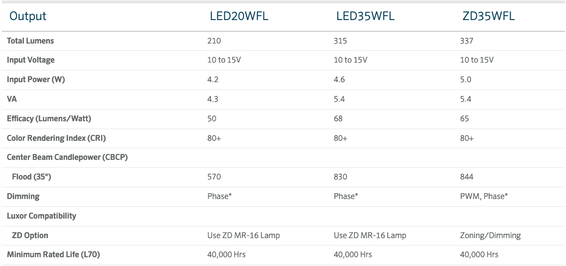Select the PWM, Phase* dimming value
The height and width of the screenshot is (266, 566).
coord(484,197)
